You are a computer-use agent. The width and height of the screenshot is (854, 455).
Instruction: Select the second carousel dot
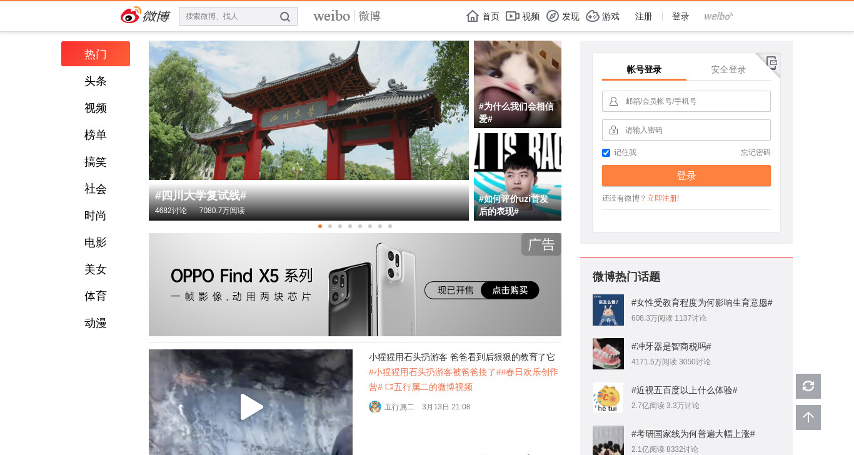(x=330, y=226)
